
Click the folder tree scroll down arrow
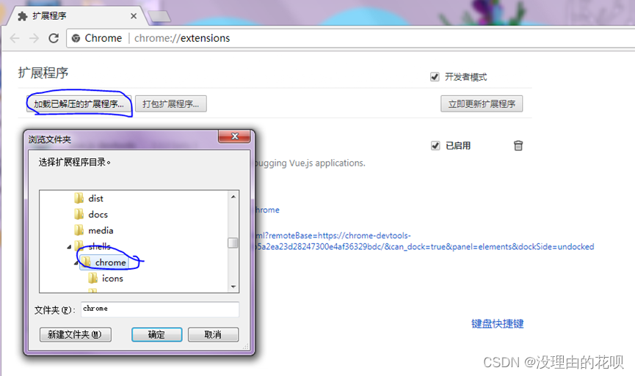pyautogui.click(x=233, y=287)
